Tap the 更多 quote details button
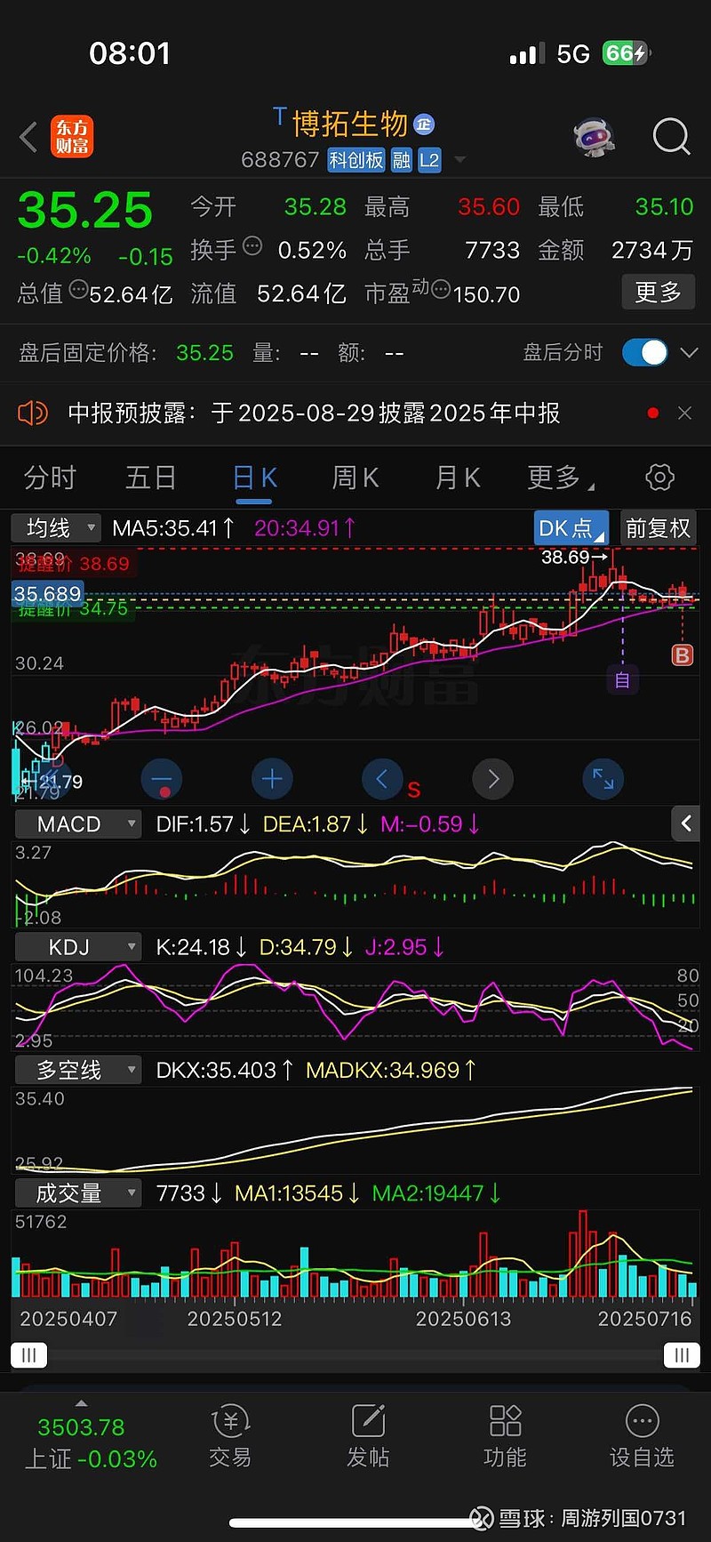Image resolution: width=711 pixels, height=1542 pixels. tap(658, 292)
